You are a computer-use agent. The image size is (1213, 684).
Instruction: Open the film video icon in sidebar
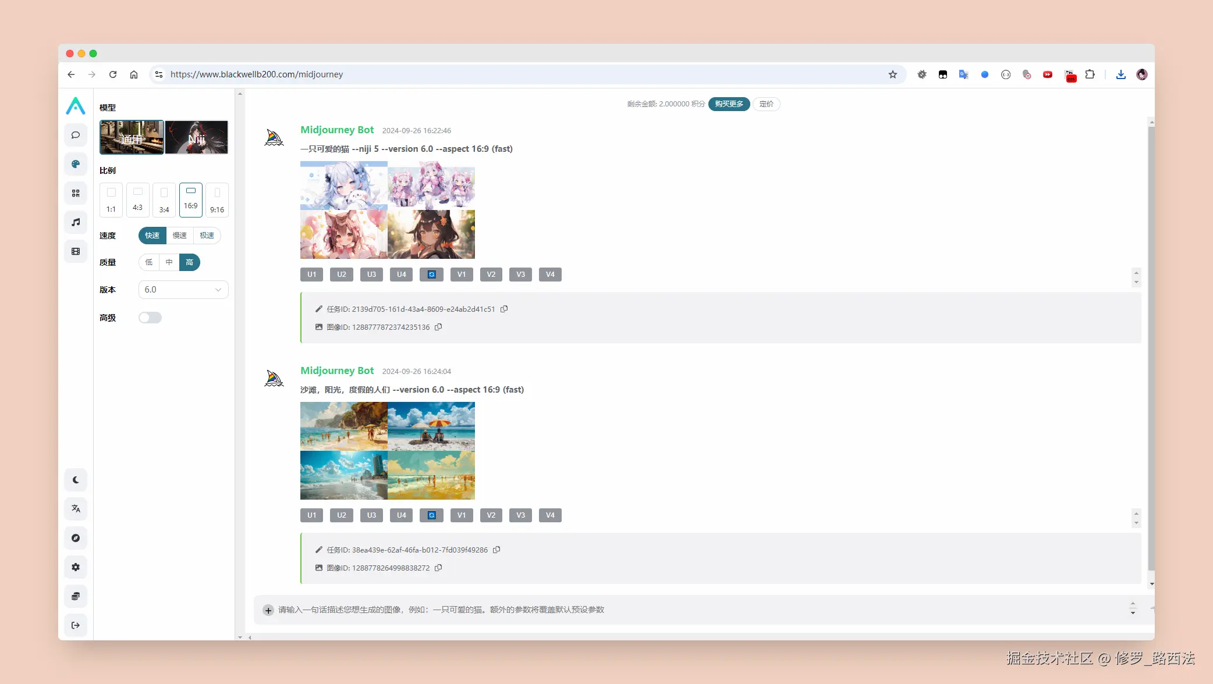tap(76, 251)
